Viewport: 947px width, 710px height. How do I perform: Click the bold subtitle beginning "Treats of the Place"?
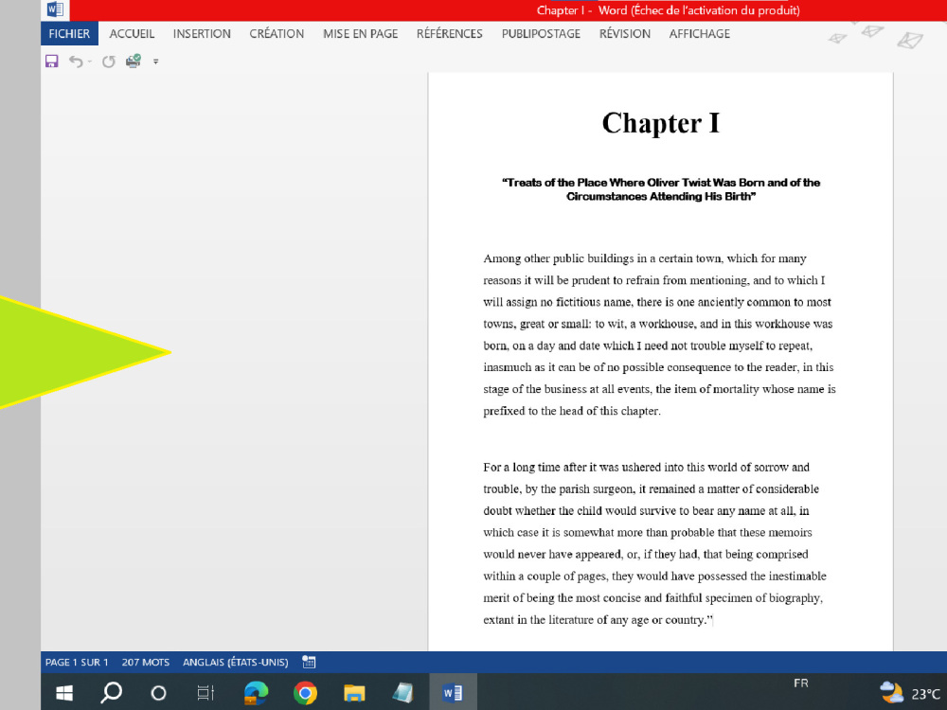(661, 189)
